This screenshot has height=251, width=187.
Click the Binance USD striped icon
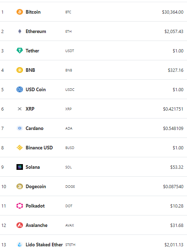coord(20,148)
